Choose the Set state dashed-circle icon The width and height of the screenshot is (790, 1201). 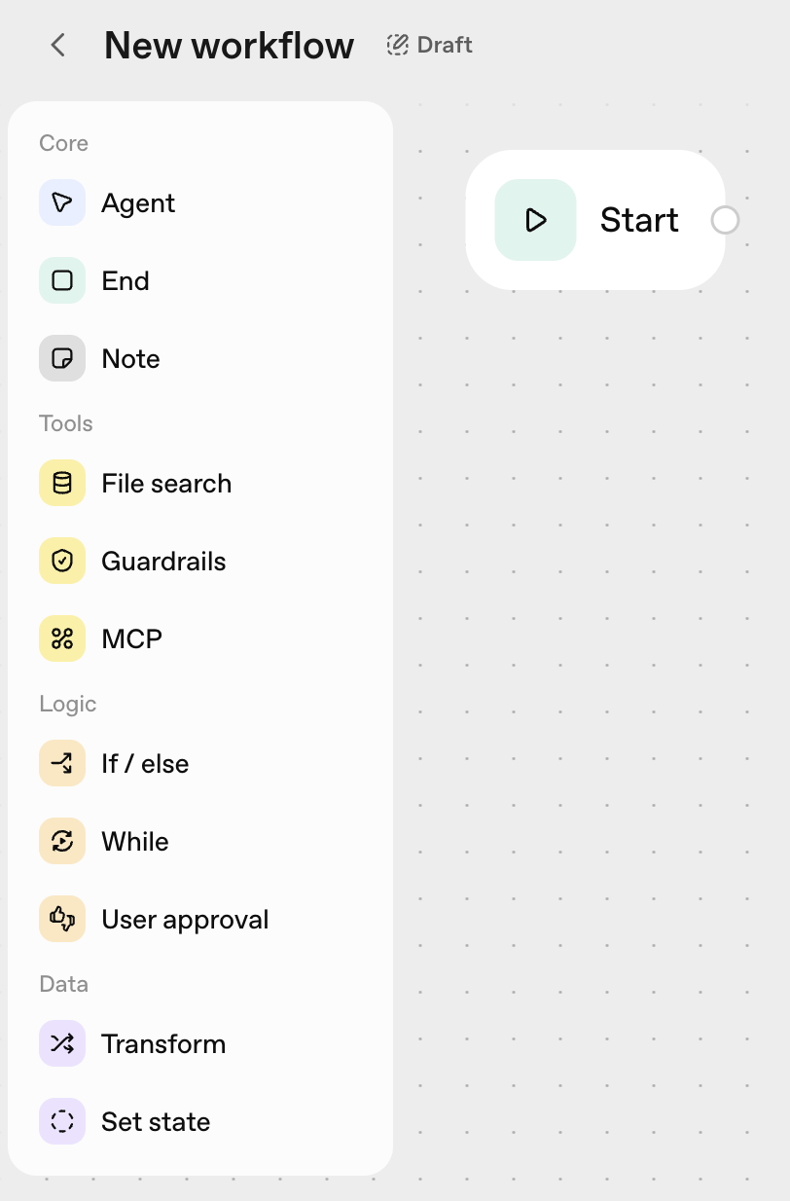(62, 1121)
